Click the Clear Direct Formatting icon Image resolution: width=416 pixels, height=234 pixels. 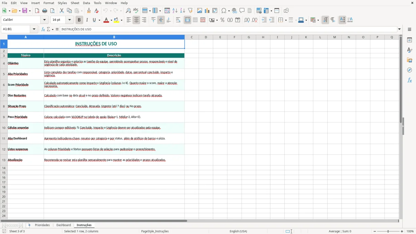click(x=96, y=11)
